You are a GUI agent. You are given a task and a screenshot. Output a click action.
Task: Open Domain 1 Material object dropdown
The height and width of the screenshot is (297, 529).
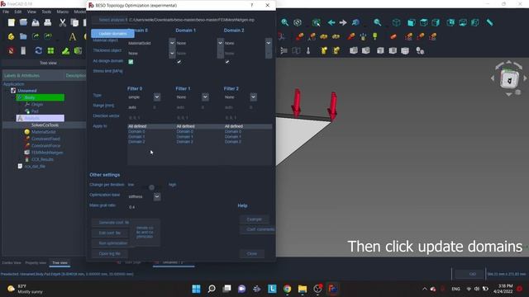[221, 43]
